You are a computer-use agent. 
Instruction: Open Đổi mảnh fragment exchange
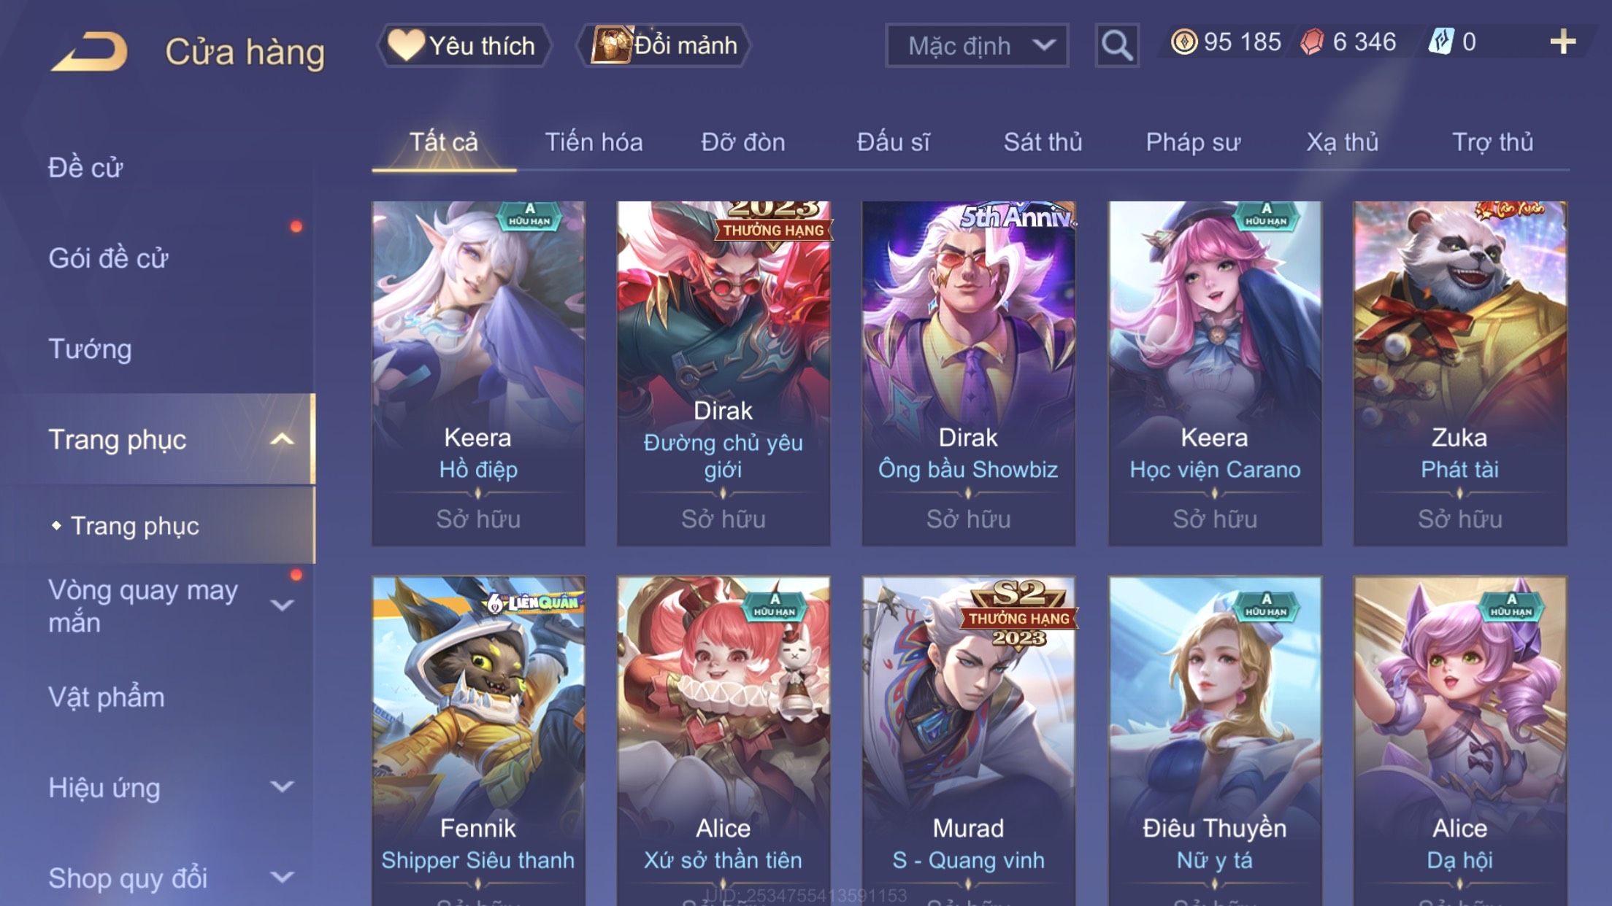coord(664,45)
